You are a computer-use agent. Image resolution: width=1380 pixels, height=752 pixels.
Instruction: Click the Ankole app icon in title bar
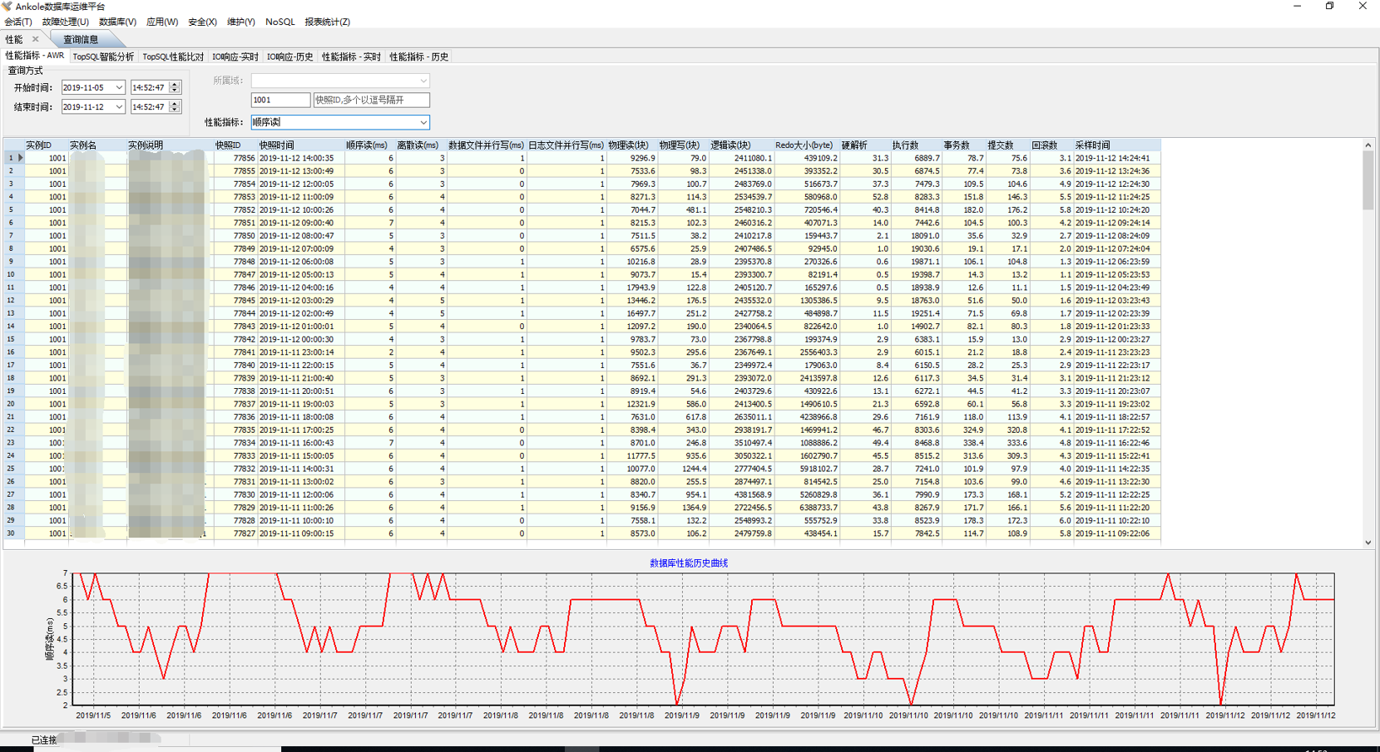point(7,6)
